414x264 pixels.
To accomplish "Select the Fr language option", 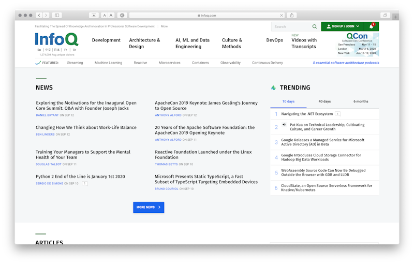I will 65,50.
